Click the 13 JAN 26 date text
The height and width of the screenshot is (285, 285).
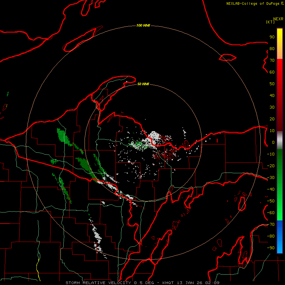pyautogui.click(x=190, y=283)
